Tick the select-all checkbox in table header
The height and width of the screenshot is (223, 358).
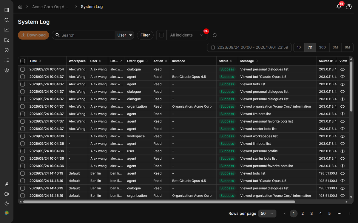click(x=23, y=61)
